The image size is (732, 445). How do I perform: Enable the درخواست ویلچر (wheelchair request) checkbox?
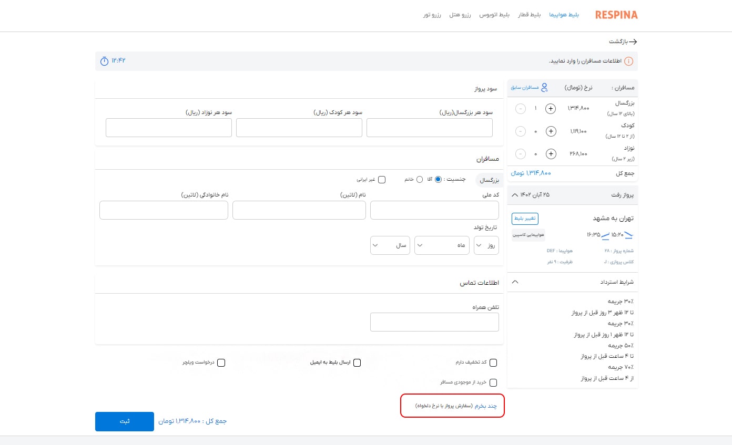coord(221,363)
